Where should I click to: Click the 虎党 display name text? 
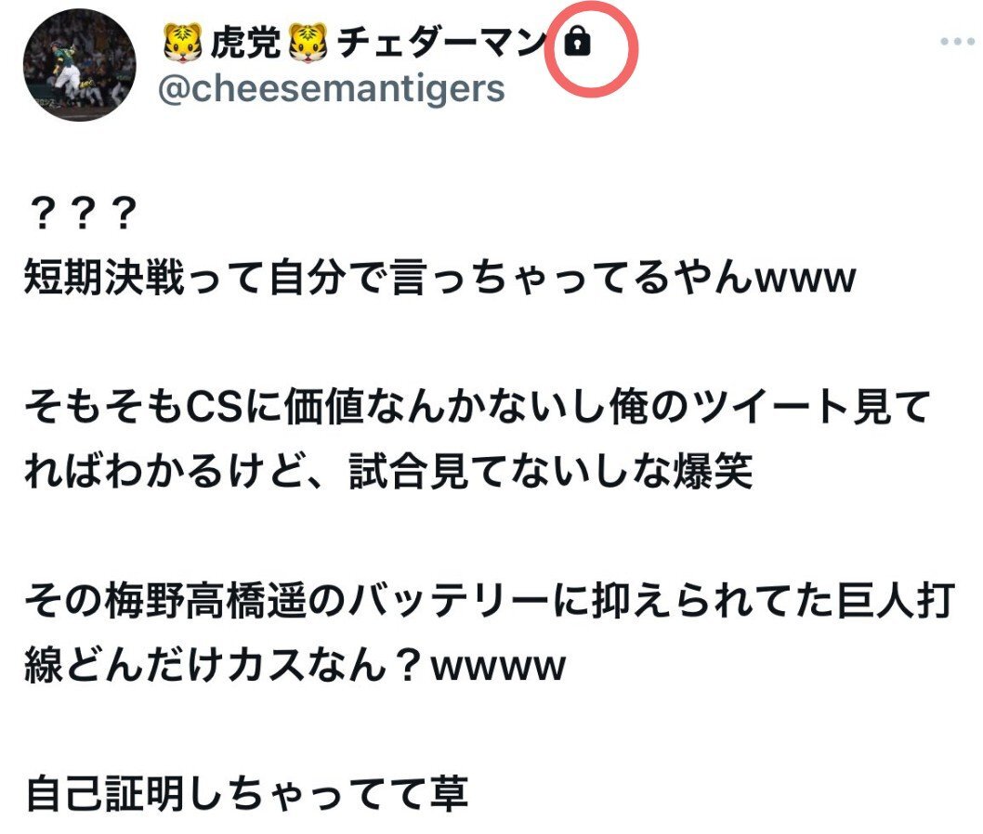coord(245,43)
